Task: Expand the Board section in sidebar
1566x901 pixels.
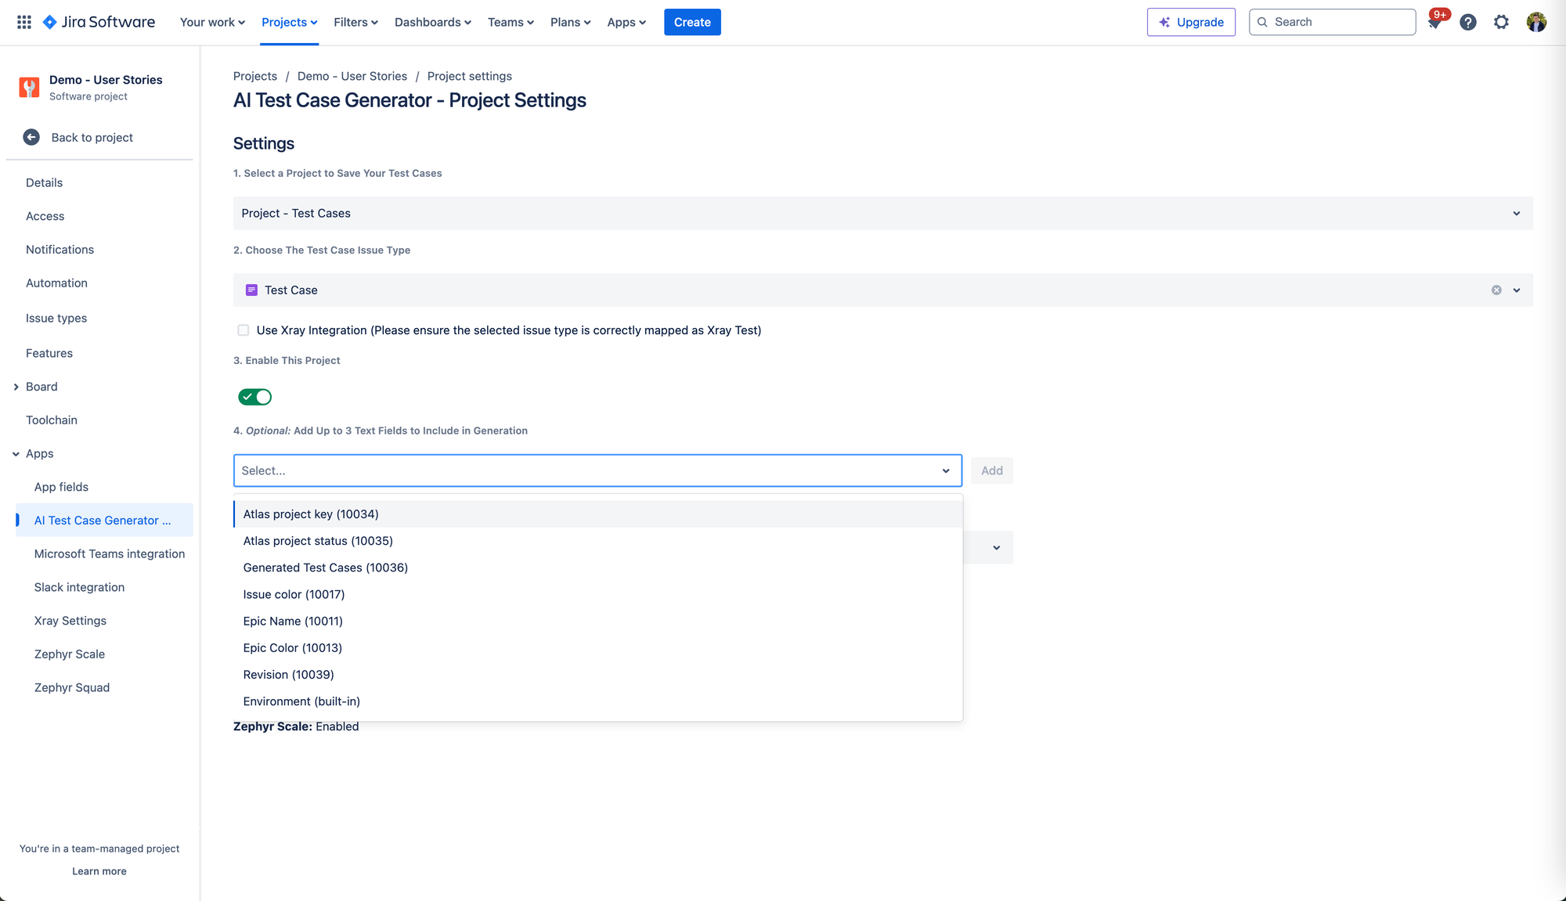Action: coord(16,387)
